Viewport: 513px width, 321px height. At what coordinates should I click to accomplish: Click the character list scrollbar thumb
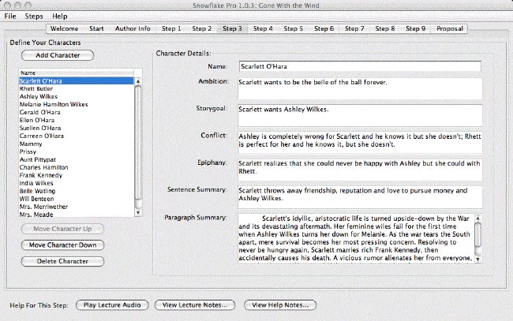[138, 143]
